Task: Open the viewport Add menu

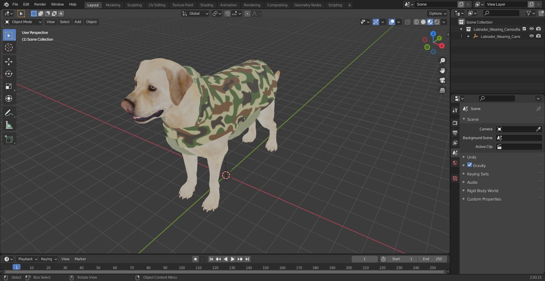Action: pyautogui.click(x=78, y=22)
